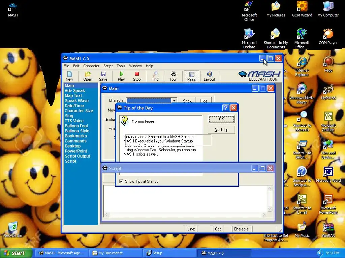Select Balloon Style in the side panel
345x258 pixels.
77,131
